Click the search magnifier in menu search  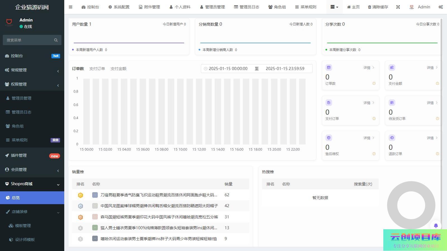point(56,40)
